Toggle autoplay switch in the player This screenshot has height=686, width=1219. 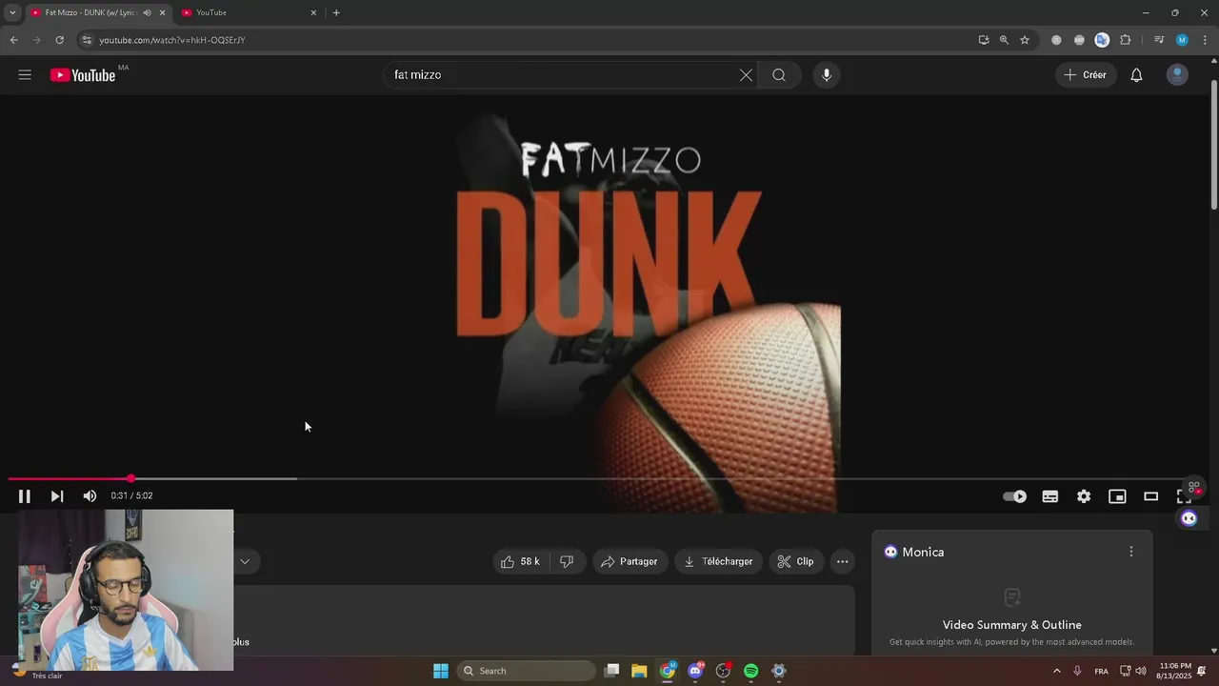click(1015, 496)
